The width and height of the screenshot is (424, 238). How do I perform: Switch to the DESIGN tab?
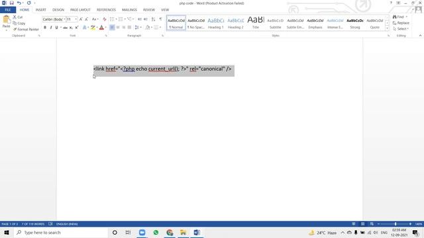point(58,10)
